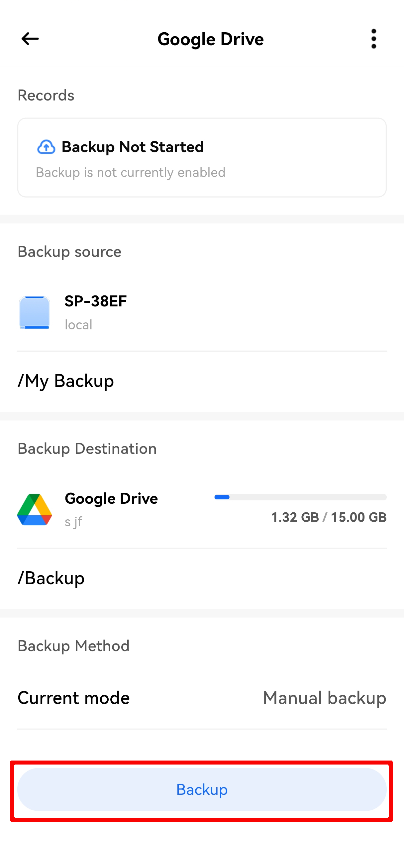The height and width of the screenshot is (865, 404).
Task: Change the Manual backup mode setting
Action: (324, 698)
